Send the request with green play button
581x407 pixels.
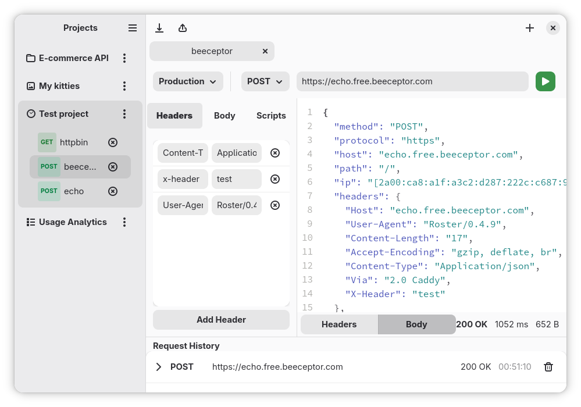(x=545, y=81)
